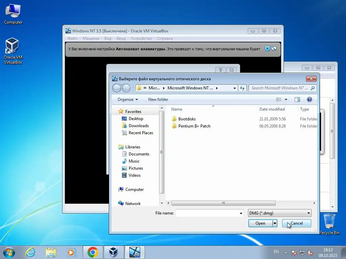The height and width of the screenshot is (259, 346).
Task: Refresh the file dialog folder view
Action: (242, 88)
